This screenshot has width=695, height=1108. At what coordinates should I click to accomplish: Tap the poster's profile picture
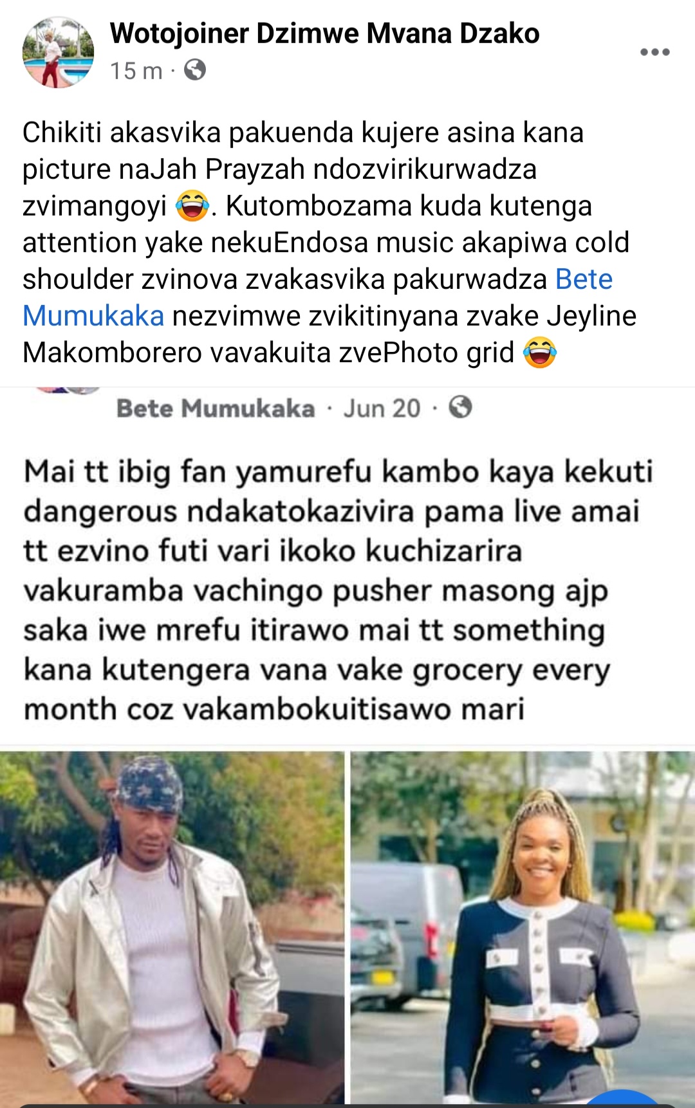tap(58, 53)
